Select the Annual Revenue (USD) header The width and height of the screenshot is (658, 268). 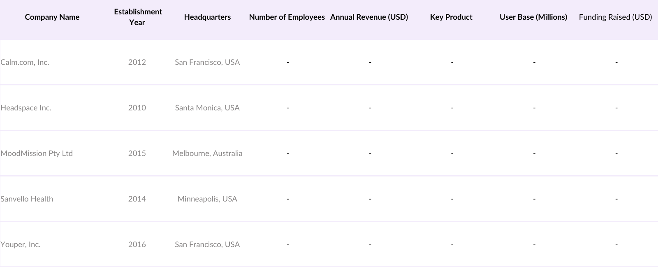(369, 17)
